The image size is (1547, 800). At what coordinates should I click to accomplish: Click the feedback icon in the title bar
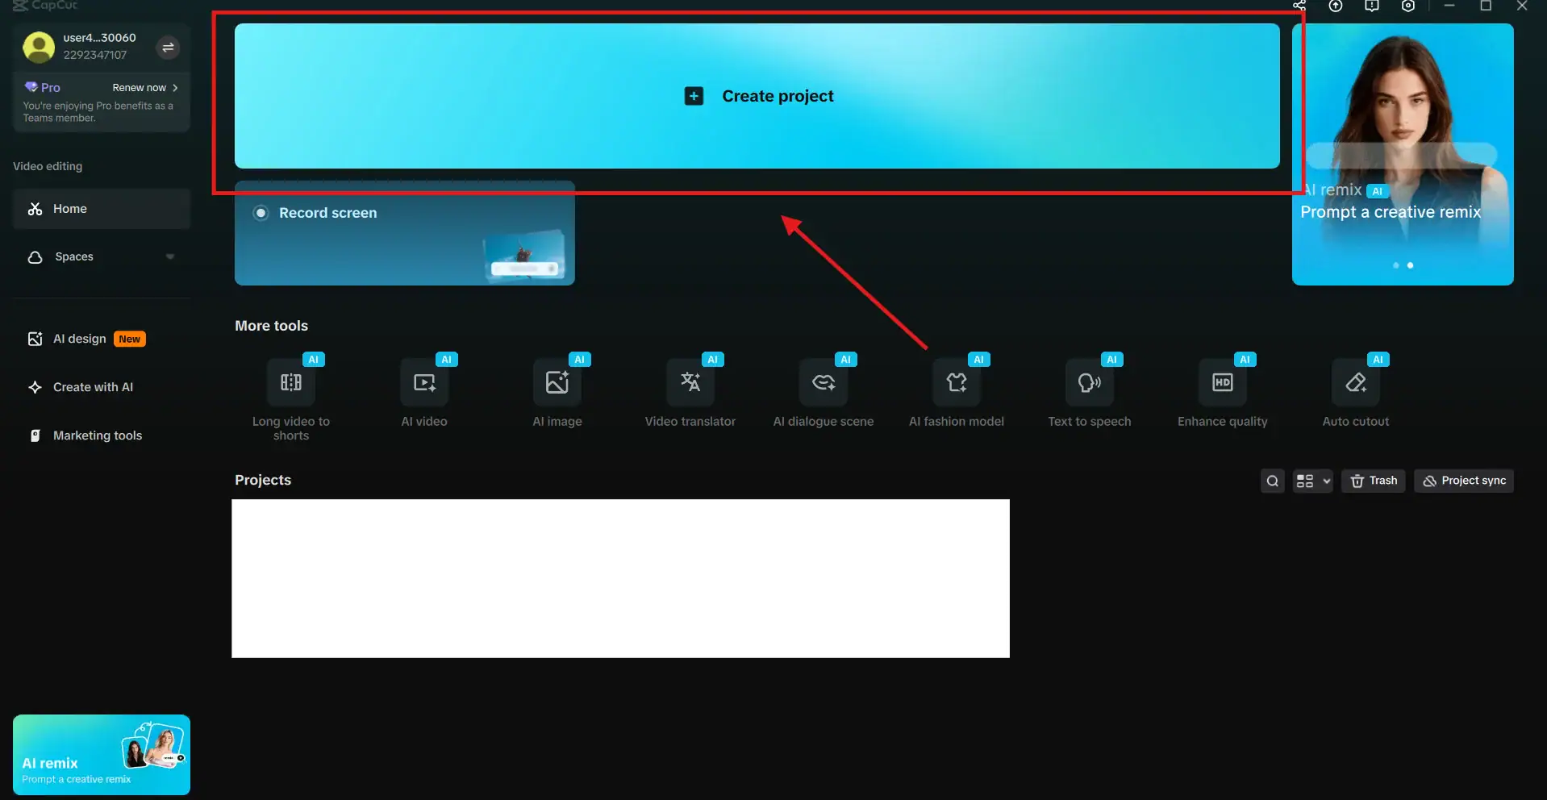tap(1372, 6)
